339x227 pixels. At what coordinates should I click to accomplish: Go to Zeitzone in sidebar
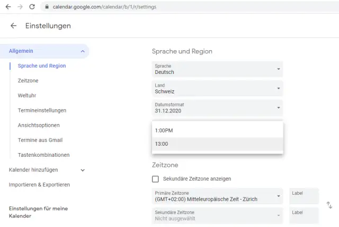[x=28, y=81]
